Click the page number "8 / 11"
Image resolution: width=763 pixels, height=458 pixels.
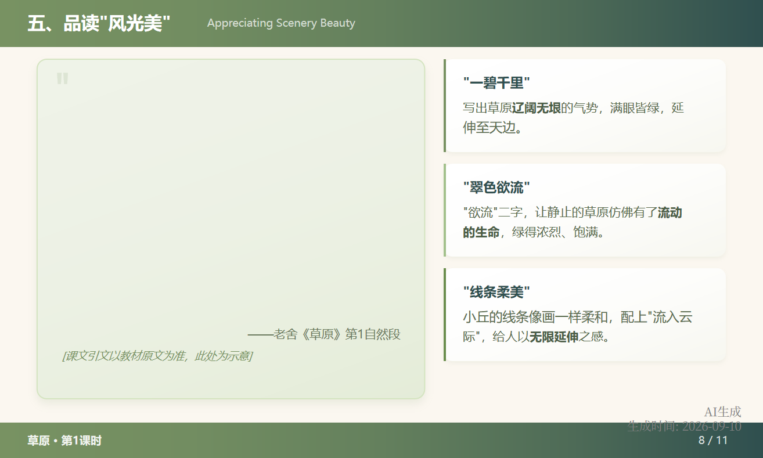pyautogui.click(x=713, y=440)
